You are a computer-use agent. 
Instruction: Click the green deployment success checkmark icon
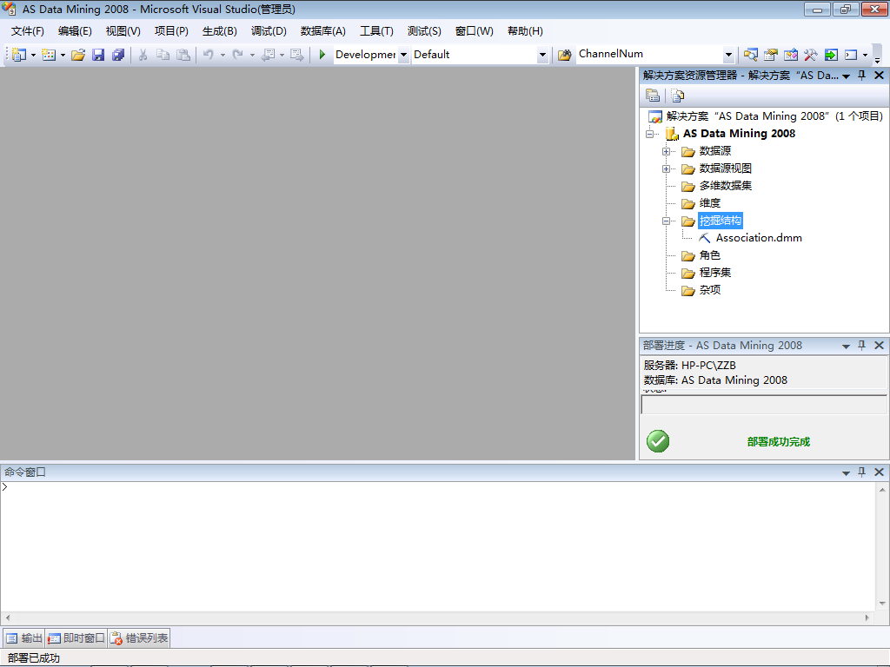click(658, 440)
